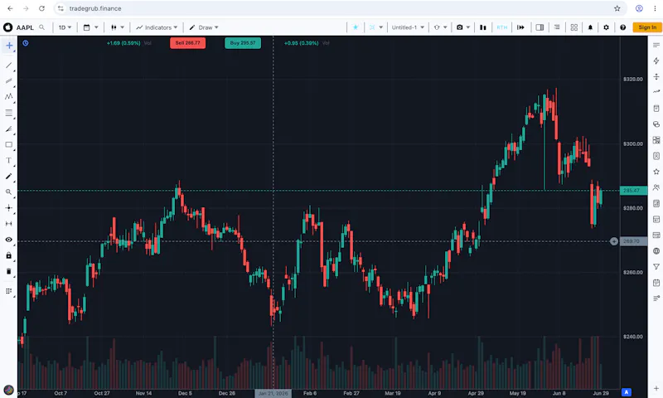
Task: Open the browser three-dot menu
Action: point(655,8)
